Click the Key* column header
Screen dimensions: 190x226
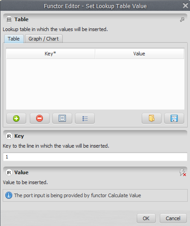pyautogui.click(x=51, y=54)
